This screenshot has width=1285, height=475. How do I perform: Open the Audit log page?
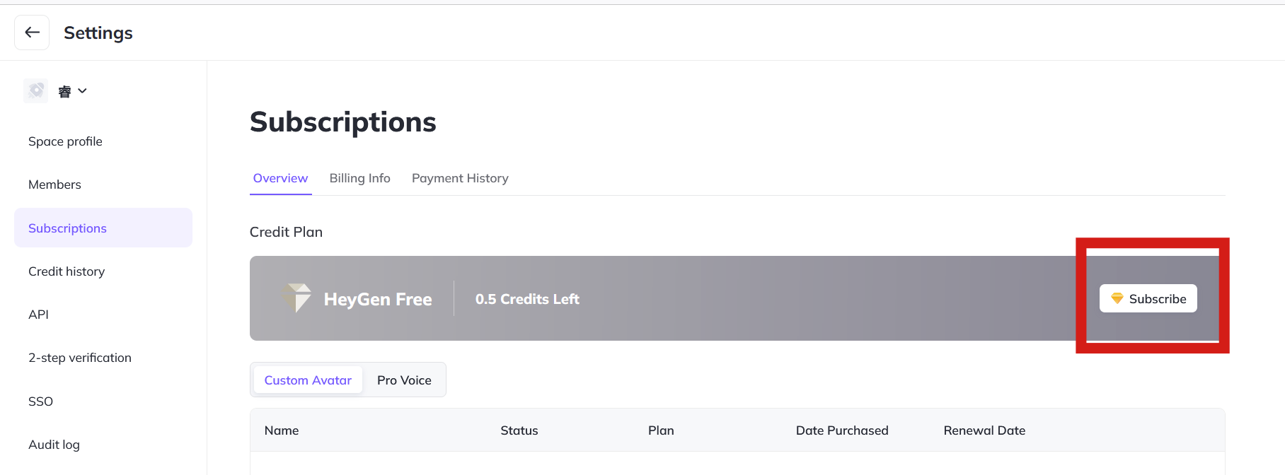click(54, 445)
